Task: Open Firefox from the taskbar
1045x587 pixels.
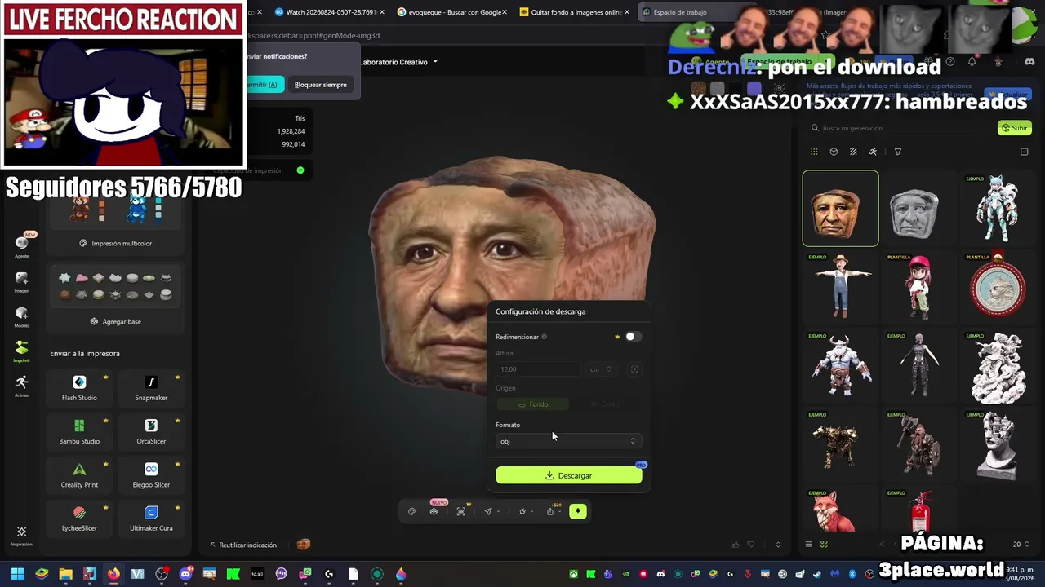Action: click(113, 574)
